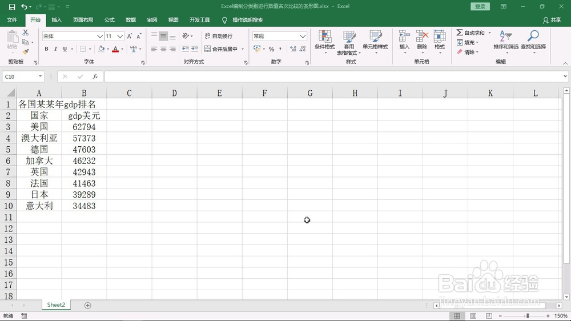The width and height of the screenshot is (571, 321).
Task: Switch to the Data (数据) tab
Action: pos(131,20)
